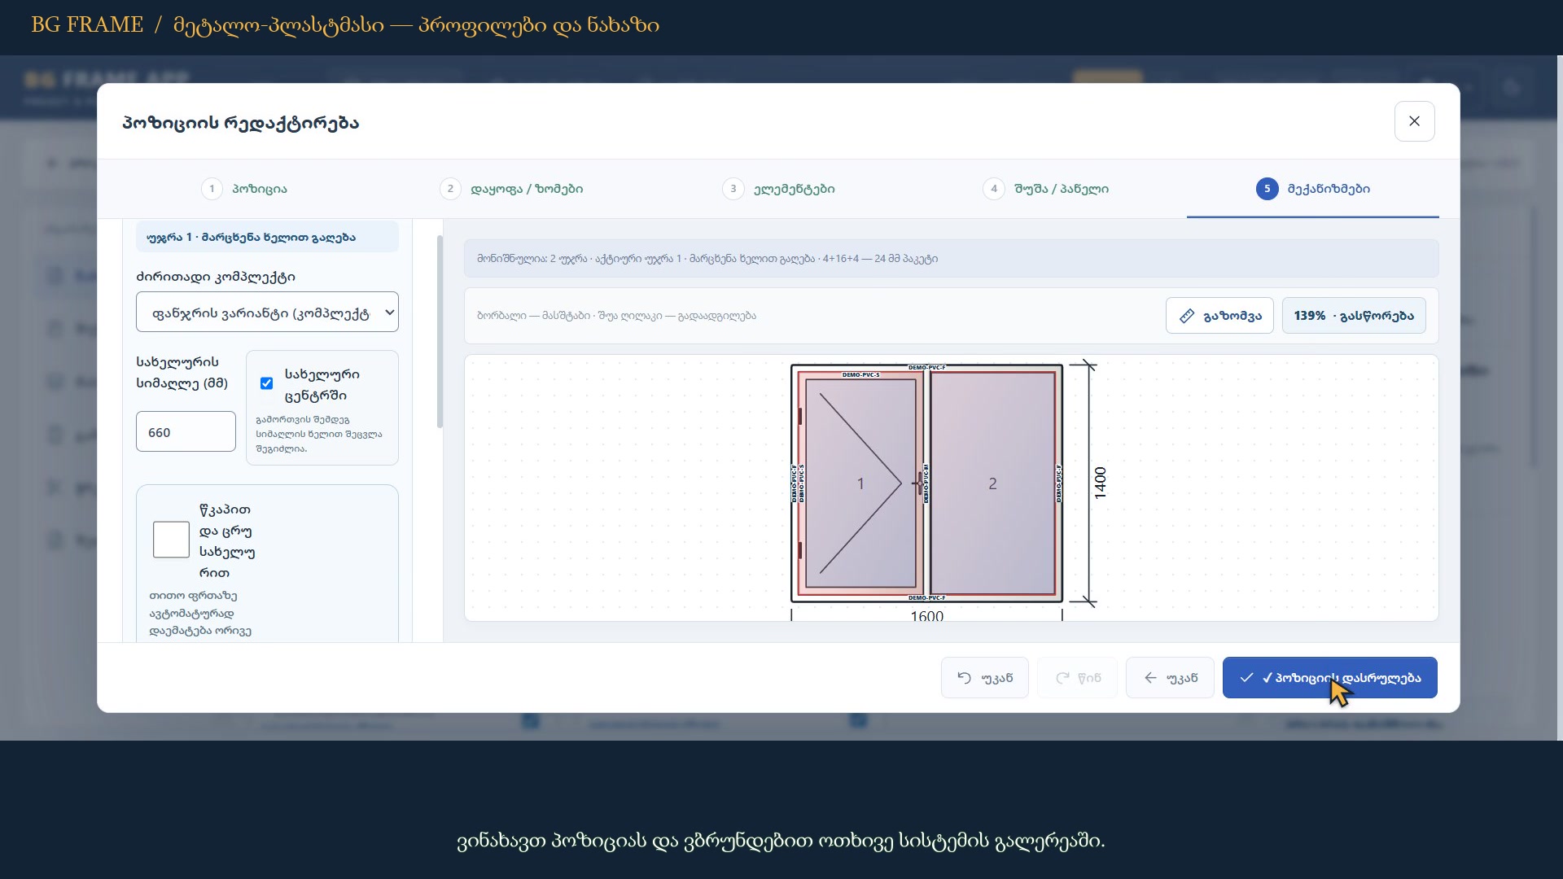Click უჯრა 1 · მარცხენა ხელით გაღება header
Image resolution: width=1563 pixels, height=879 pixels.
267,237
